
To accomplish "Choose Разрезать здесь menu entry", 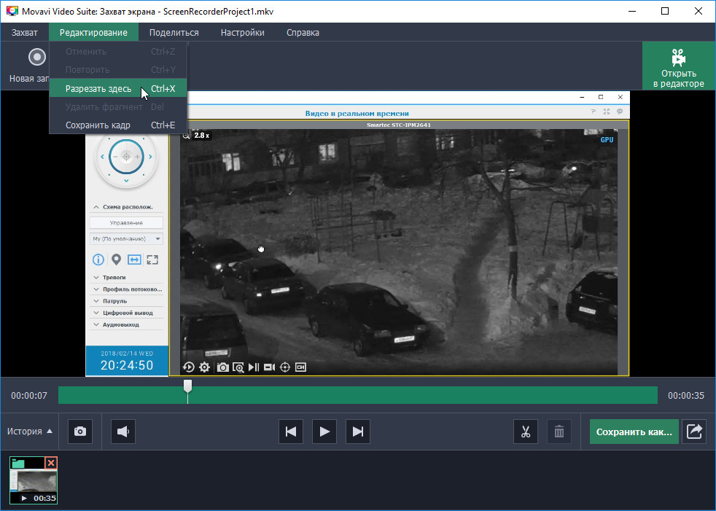I will (x=118, y=88).
